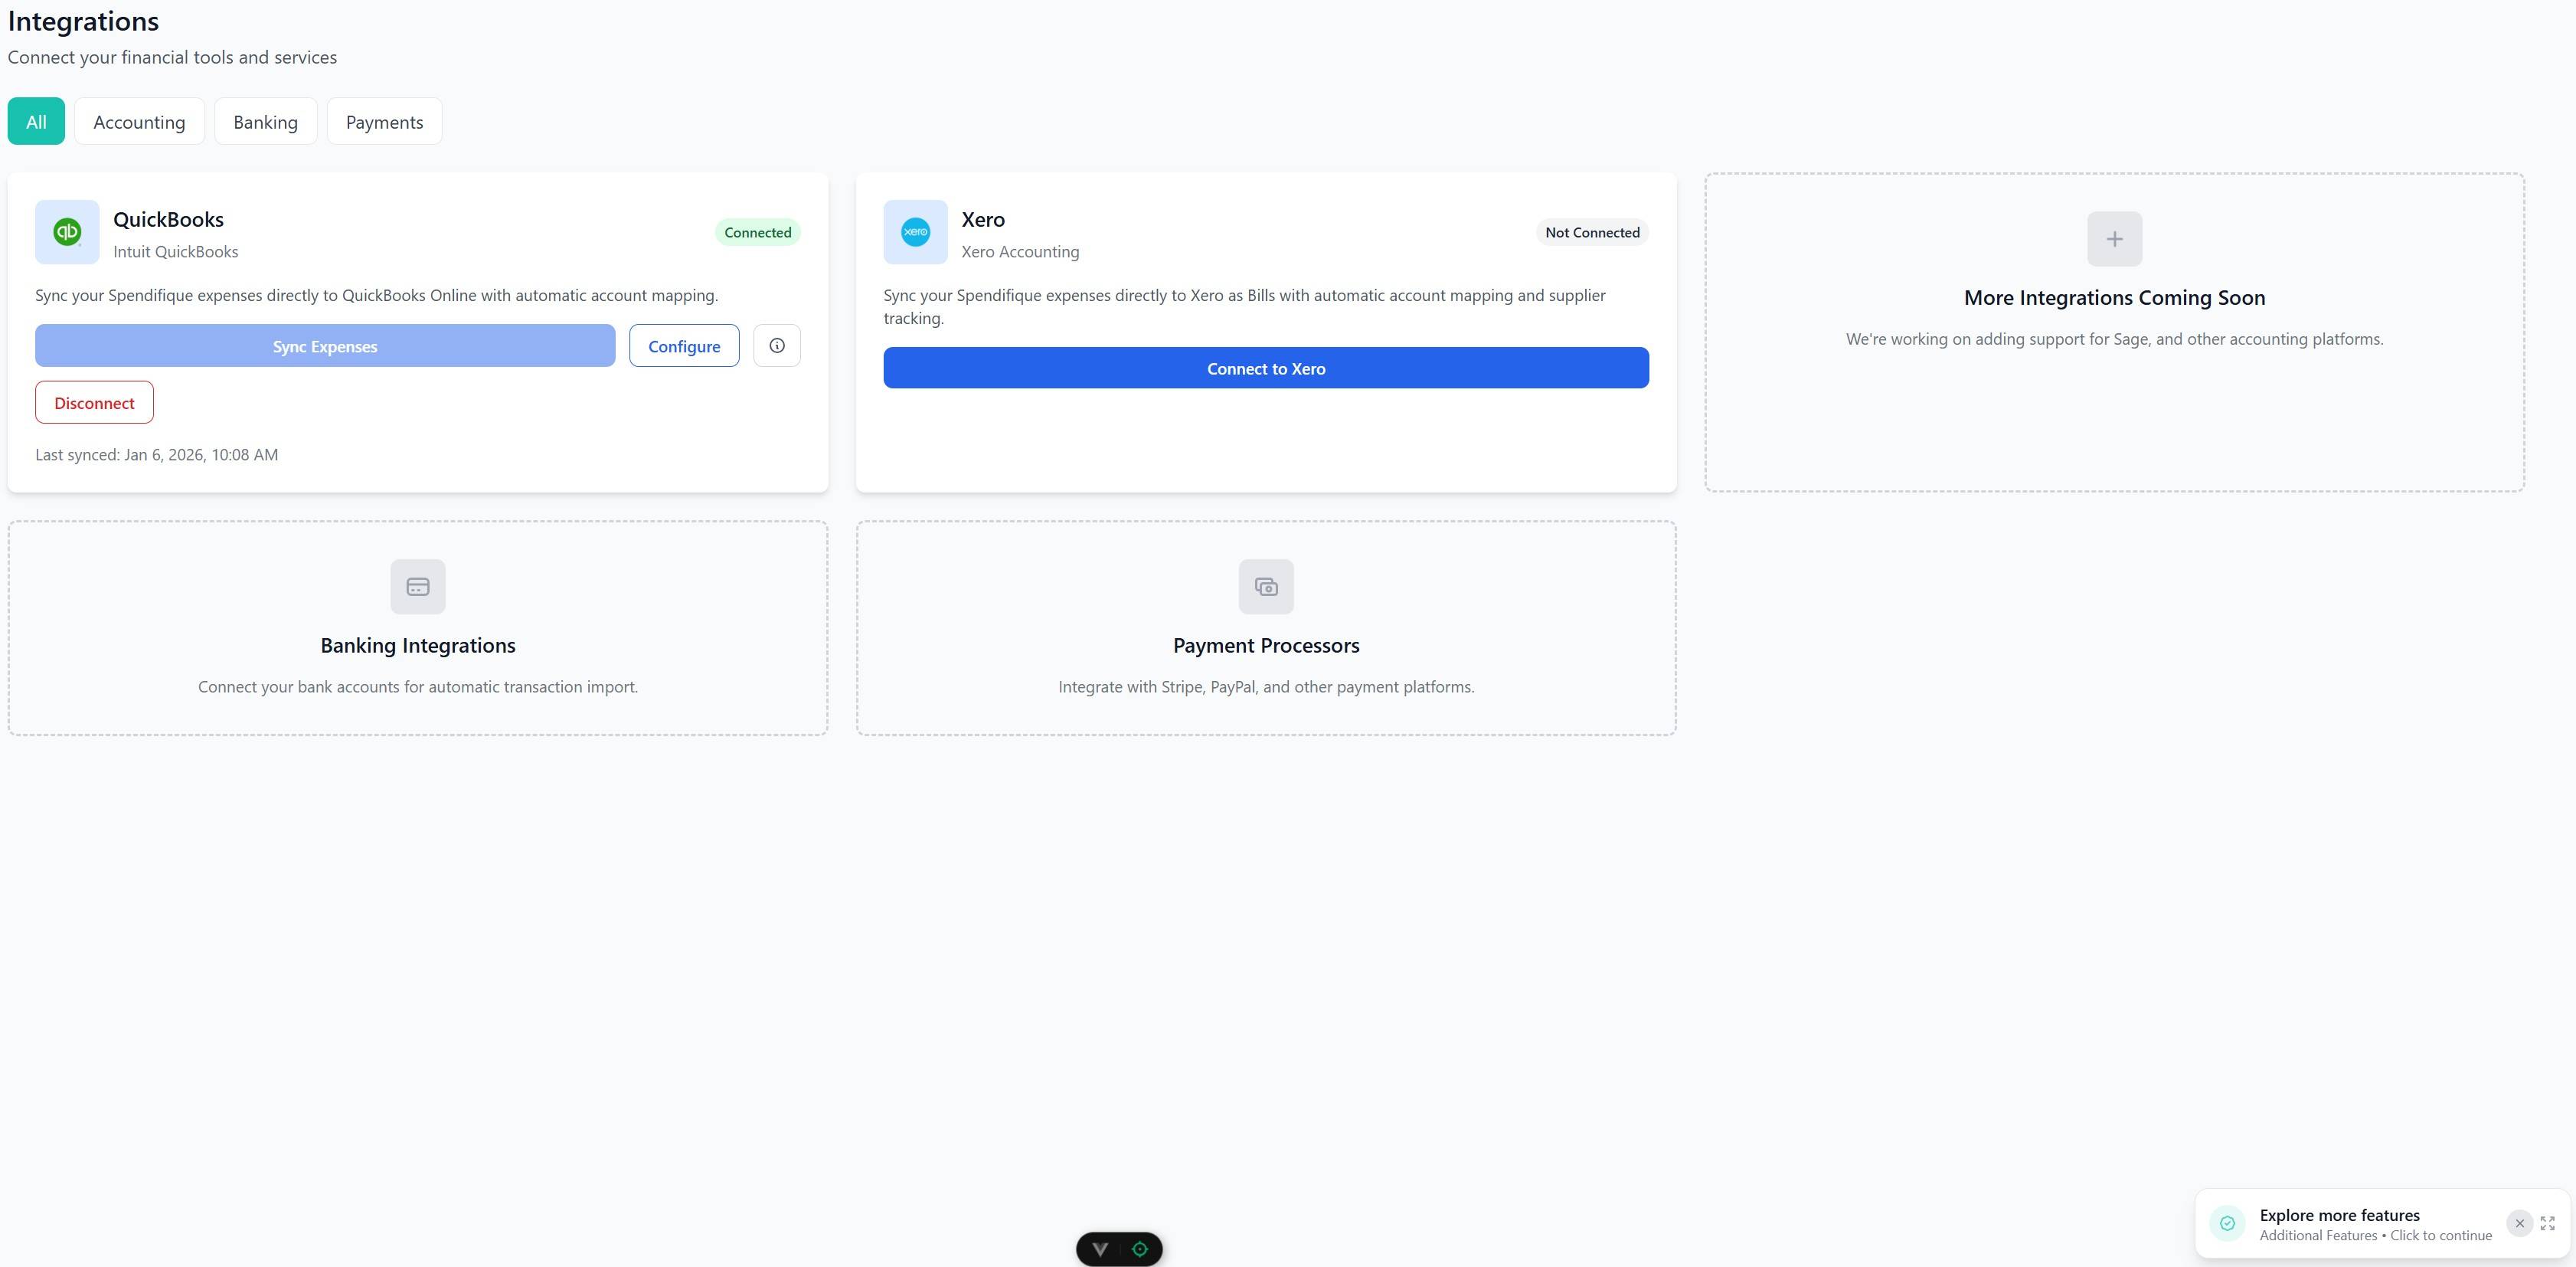Viewport: 2576px width, 1267px height.
Task: Switch to the Accounting filter tab
Action: tap(139, 121)
